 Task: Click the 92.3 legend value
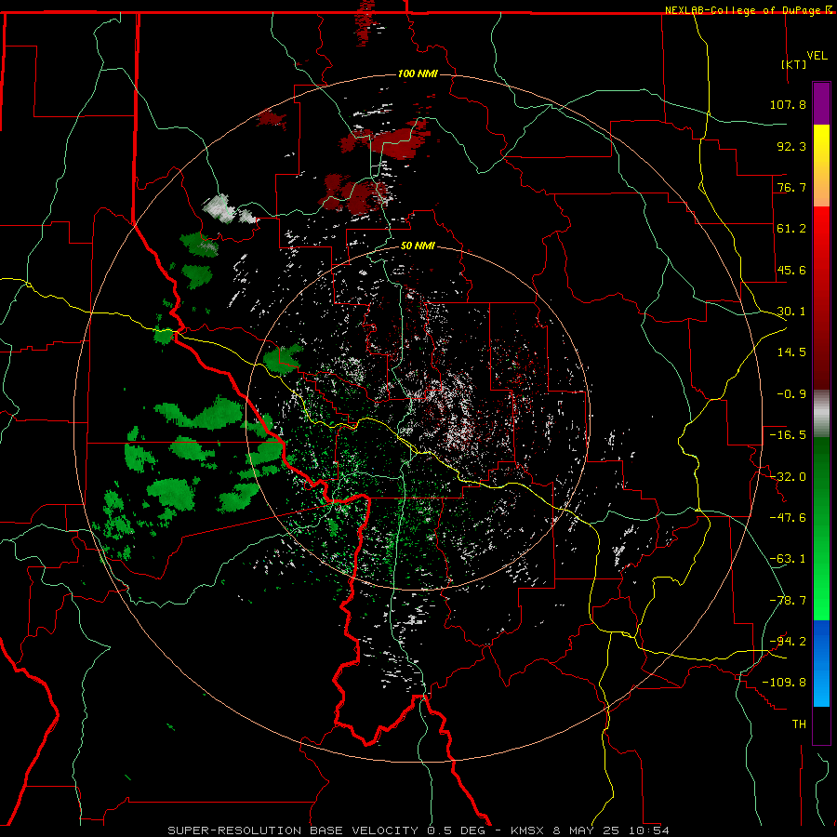[x=791, y=146]
